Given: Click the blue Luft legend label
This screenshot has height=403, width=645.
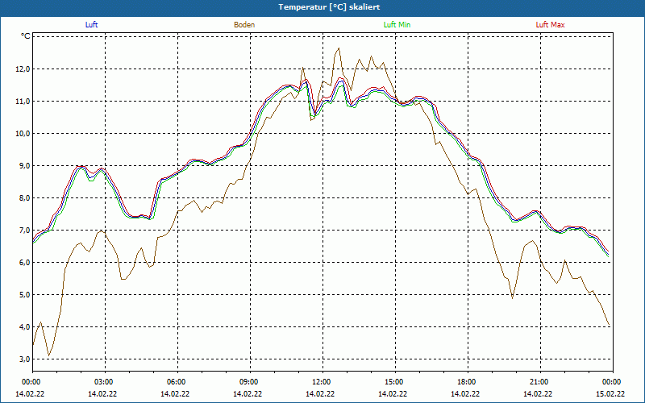Looking at the screenshot, I should 91,25.
